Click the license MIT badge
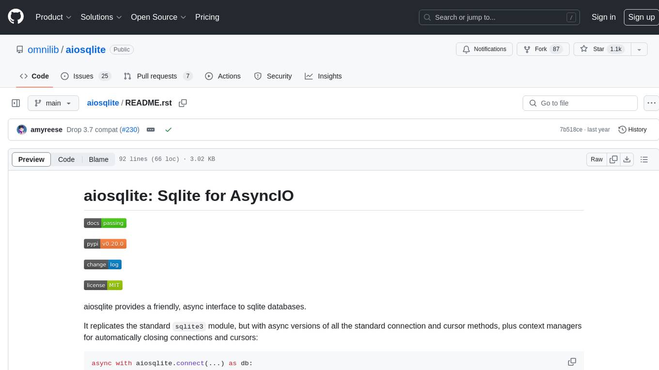 pyautogui.click(x=103, y=285)
